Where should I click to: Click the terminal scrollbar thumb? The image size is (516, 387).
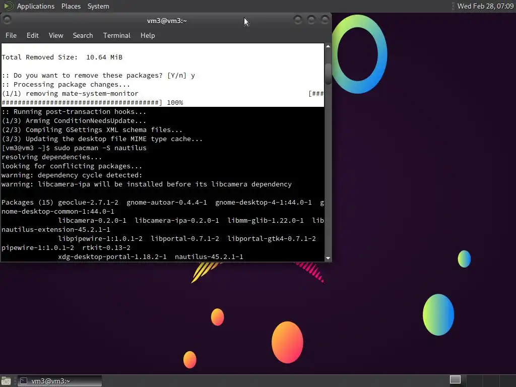328,73
